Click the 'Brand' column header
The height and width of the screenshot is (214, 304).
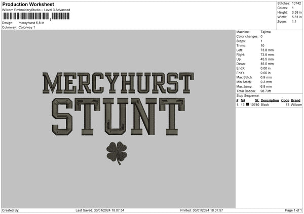coord(295,100)
